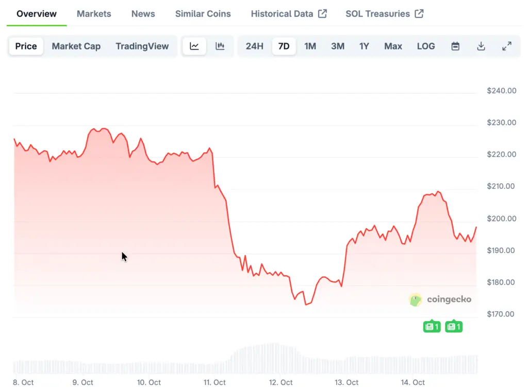Switch to TradingView chart

click(x=142, y=46)
